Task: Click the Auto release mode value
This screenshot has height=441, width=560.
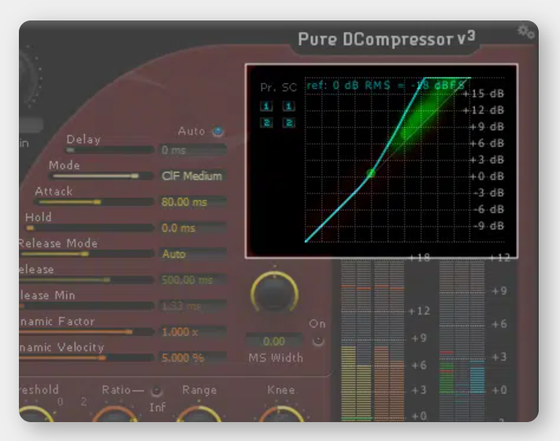Action: click(x=193, y=254)
